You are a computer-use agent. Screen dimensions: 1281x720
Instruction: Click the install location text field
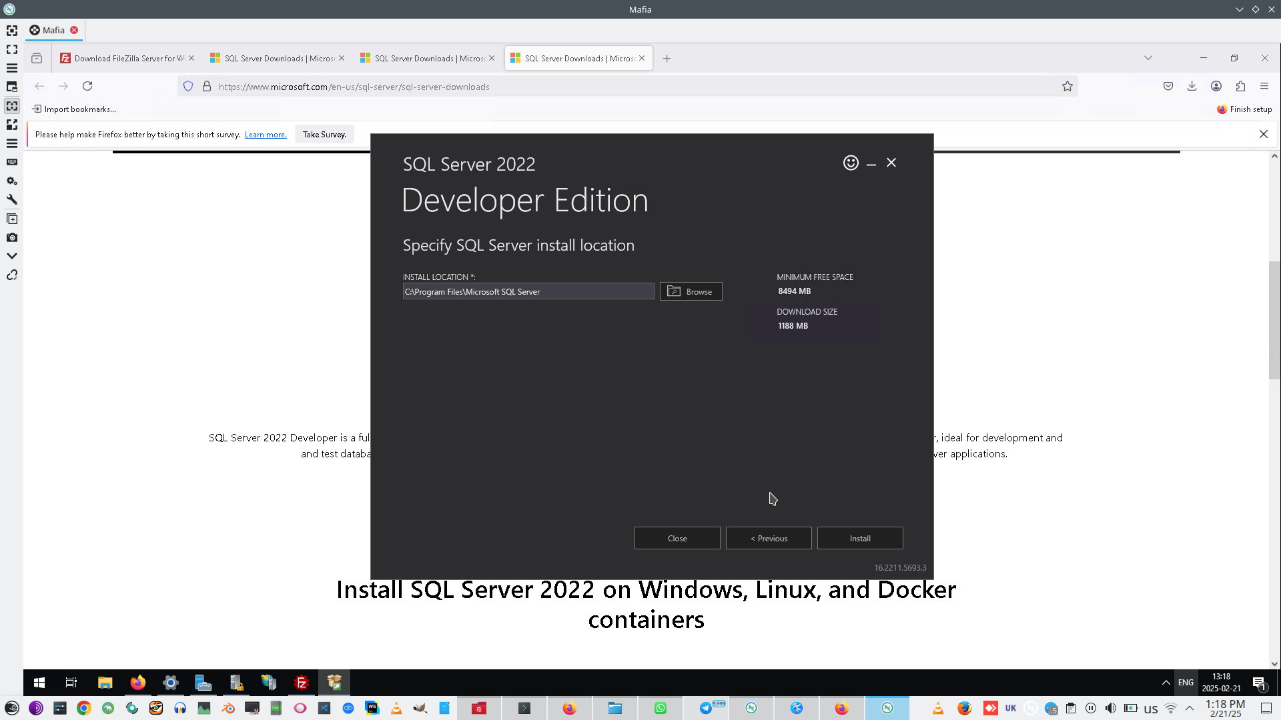[528, 291]
